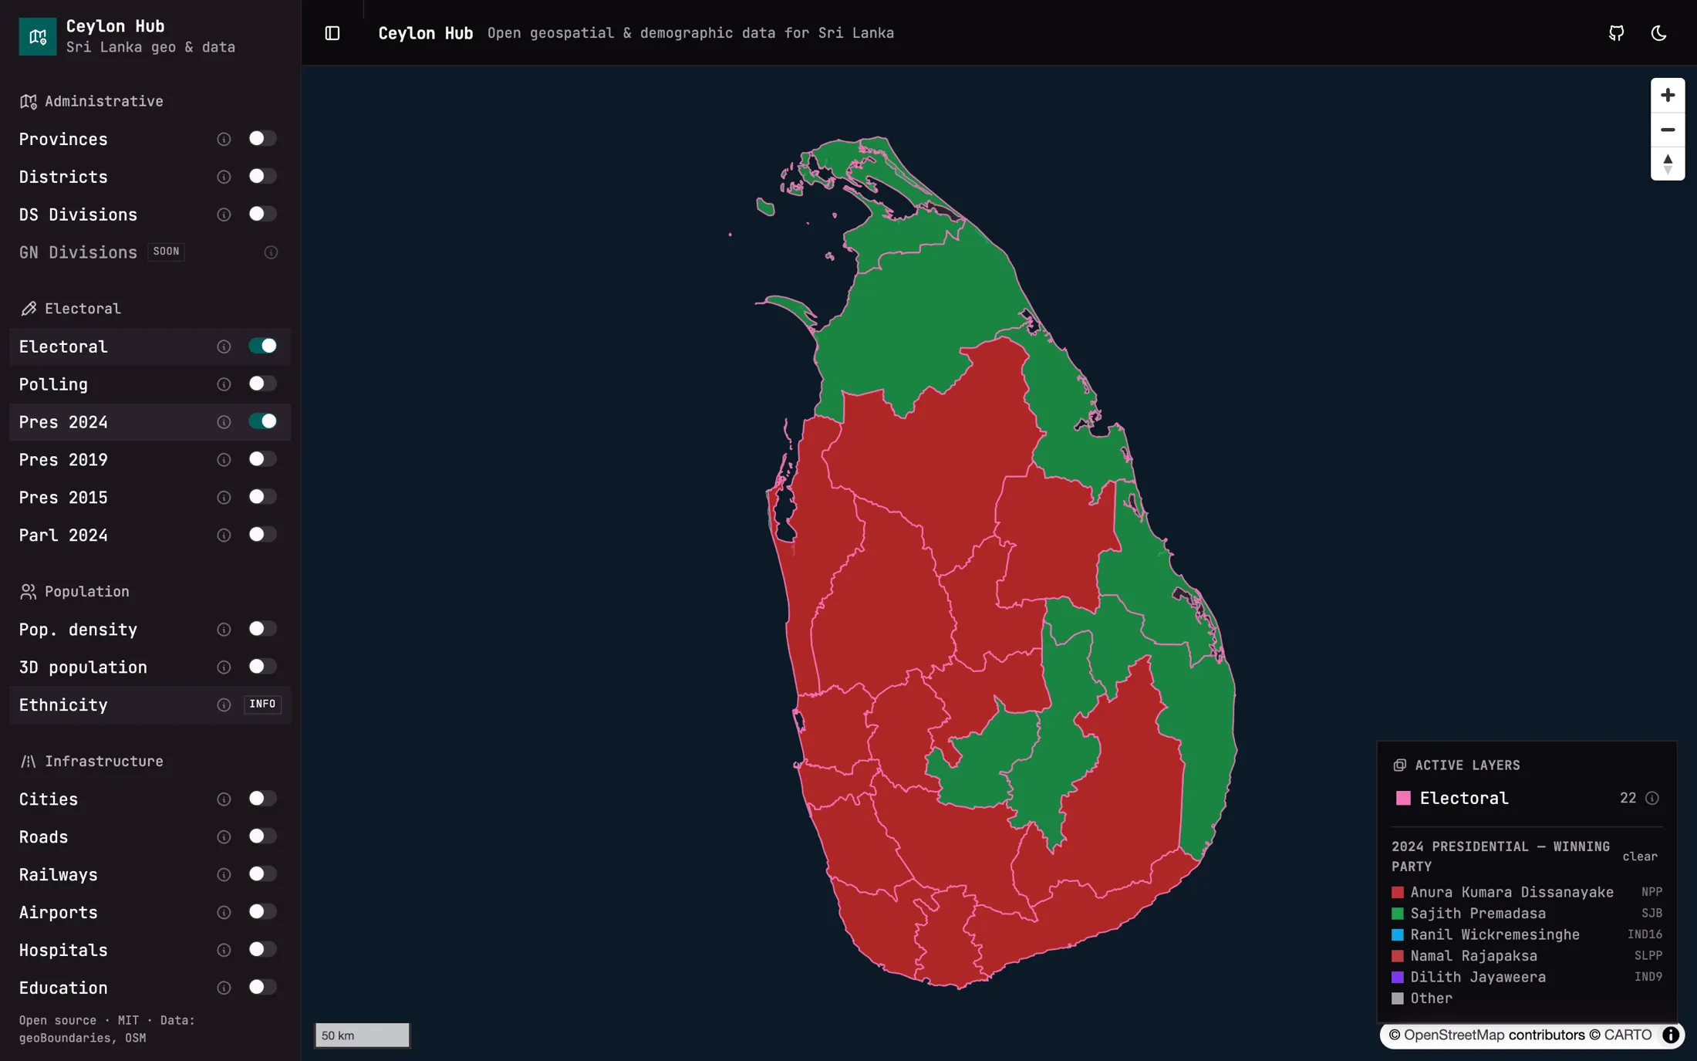Viewport: 1697px width, 1061px height.
Task: Open the CARTO attribution link
Action: (x=1628, y=1036)
